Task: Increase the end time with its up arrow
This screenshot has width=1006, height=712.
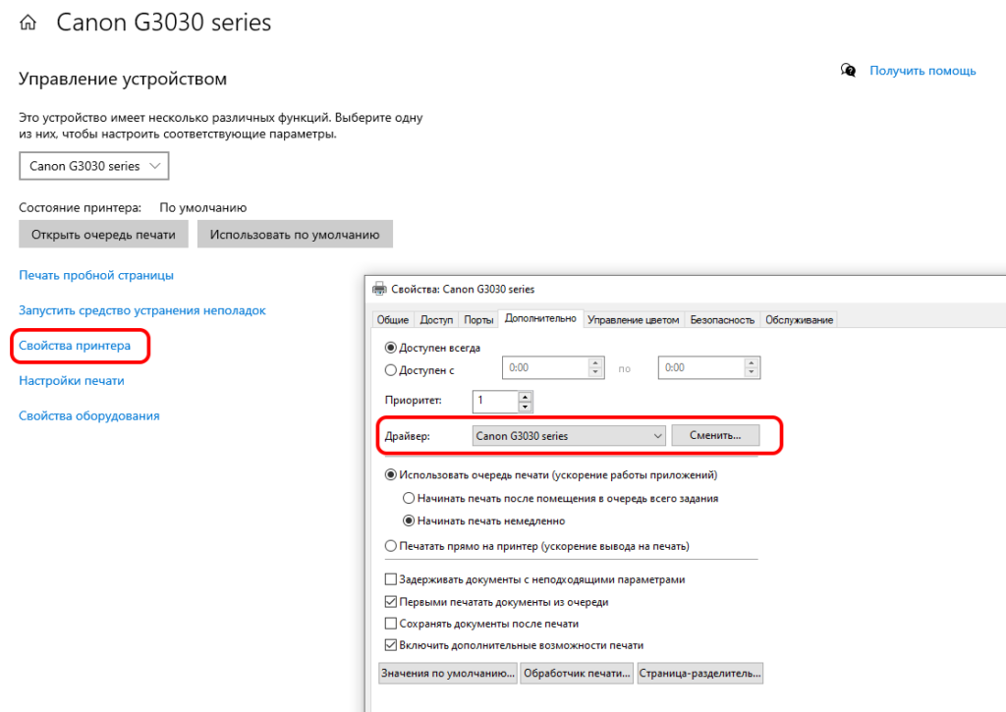Action: [752, 363]
